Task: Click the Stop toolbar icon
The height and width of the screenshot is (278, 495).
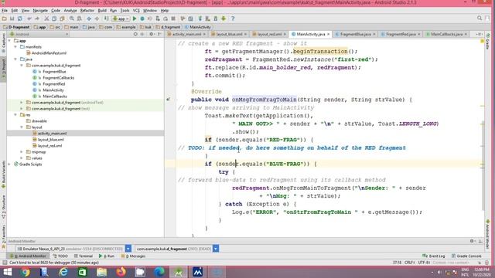Action: click(173, 19)
